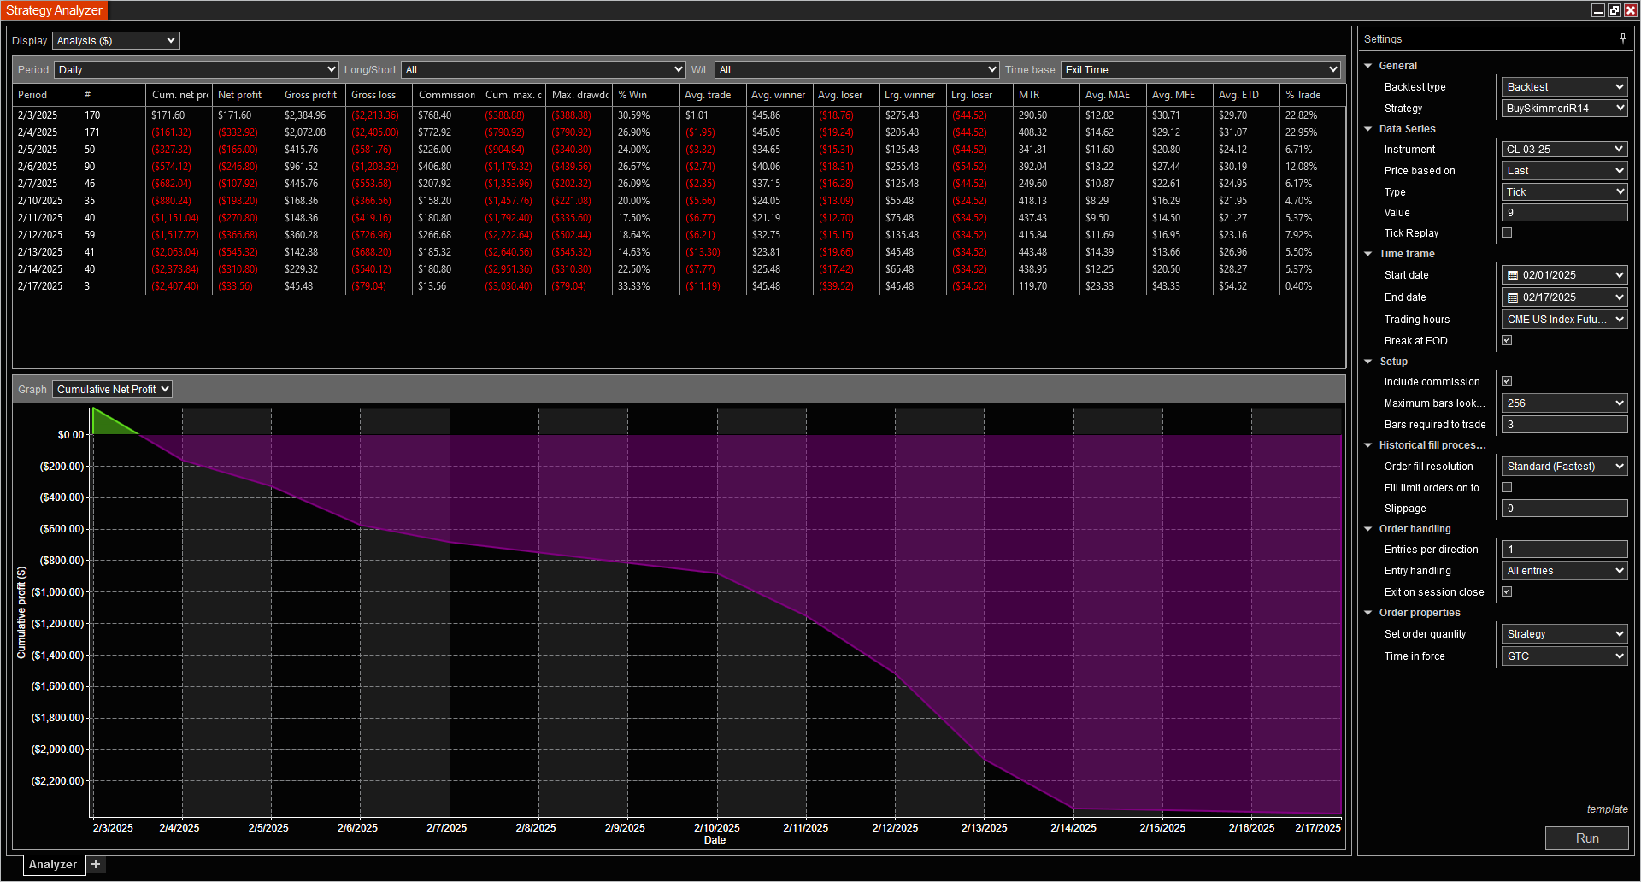
Task: Edit the data series Value field
Action: coord(1564,213)
